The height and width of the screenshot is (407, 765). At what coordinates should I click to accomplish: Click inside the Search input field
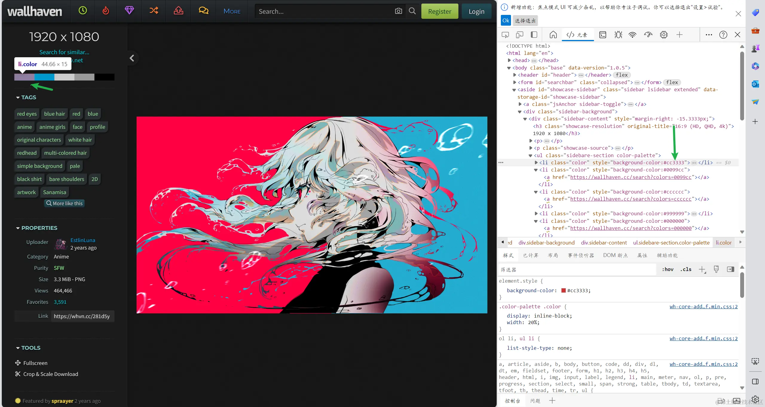323,11
